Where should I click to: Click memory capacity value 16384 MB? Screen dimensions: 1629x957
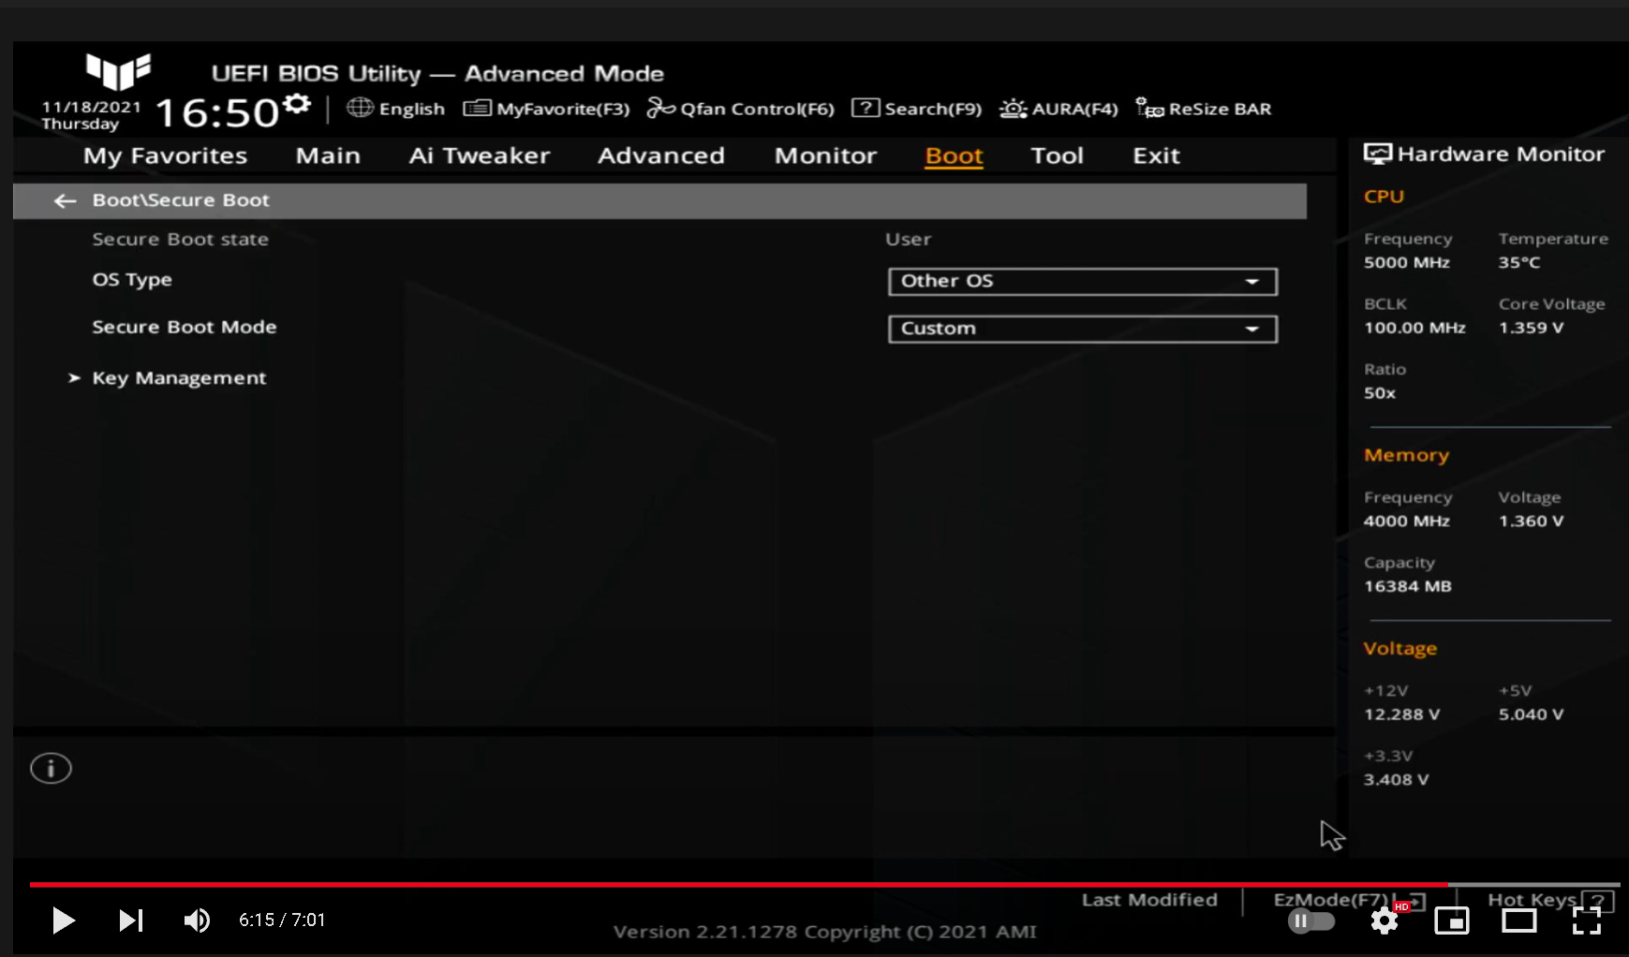click(1408, 586)
